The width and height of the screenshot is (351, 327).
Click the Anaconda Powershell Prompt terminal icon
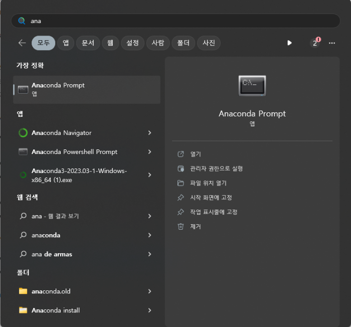click(x=23, y=152)
